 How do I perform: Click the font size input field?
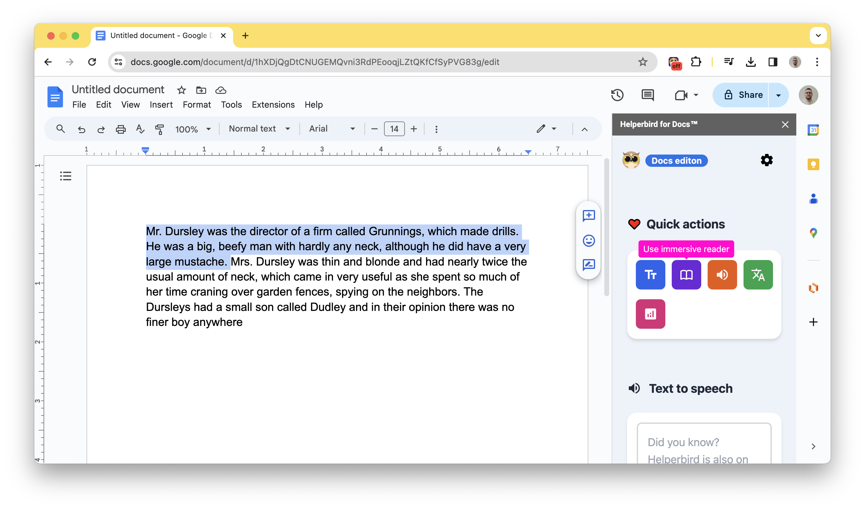click(394, 129)
